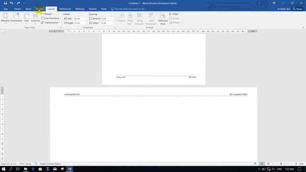Click the ENG input language indicator
The height and width of the screenshot is (172, 306).
(279, 169)
